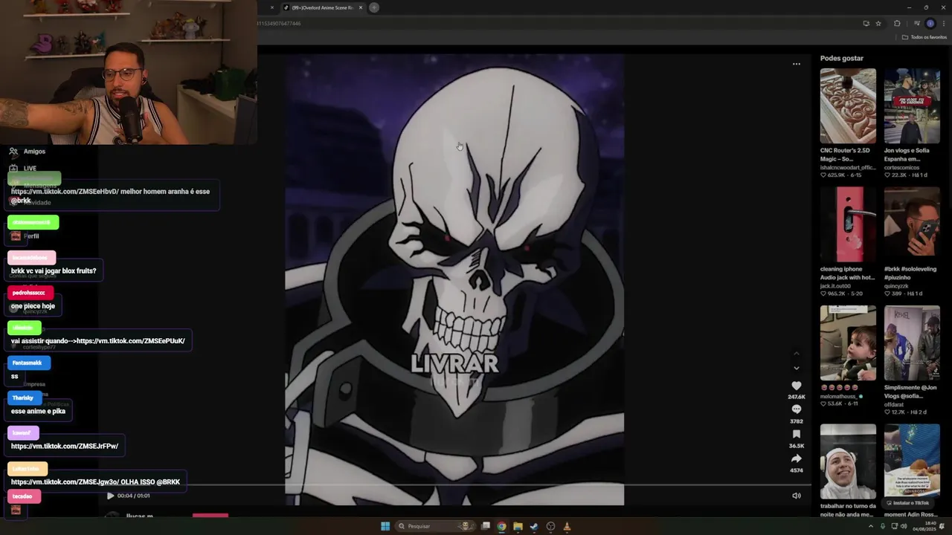Open the cleaning iphone Audio jack thumbnail
This screenshot has width=952, height=535.
tap(848, 224)
